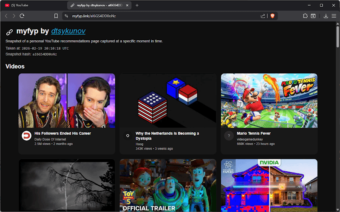Screen dimensions: 340x212
Task: Open the sidebar panel icon
Action: point(313,16)
